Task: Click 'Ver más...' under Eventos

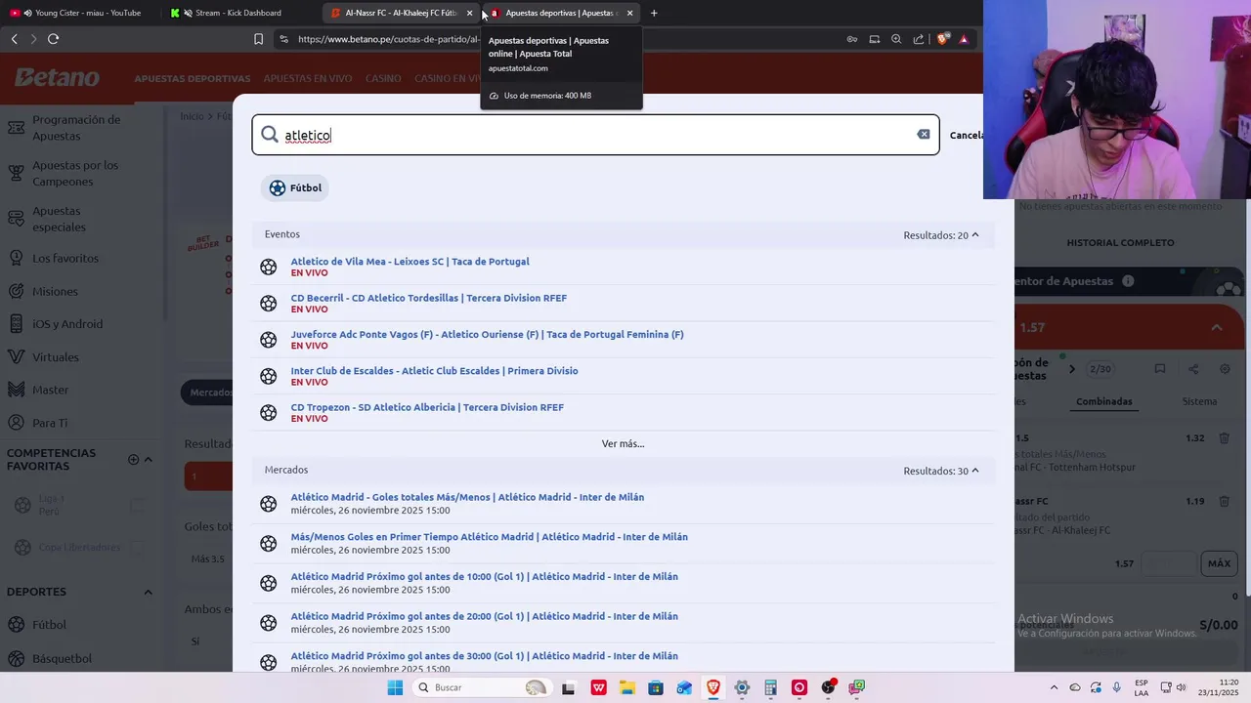Action: (x=623, y=443)
